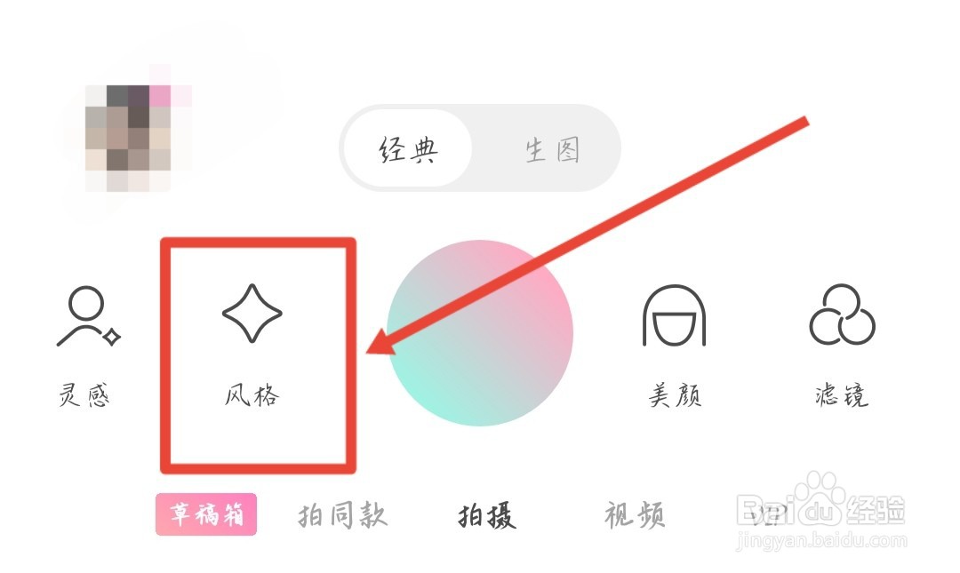Select the 美颜 face icon

[674, 316]
